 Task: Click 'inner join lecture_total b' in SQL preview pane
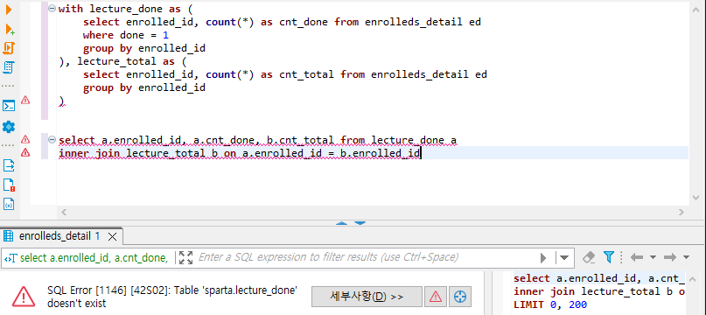(x=593, y=291)
